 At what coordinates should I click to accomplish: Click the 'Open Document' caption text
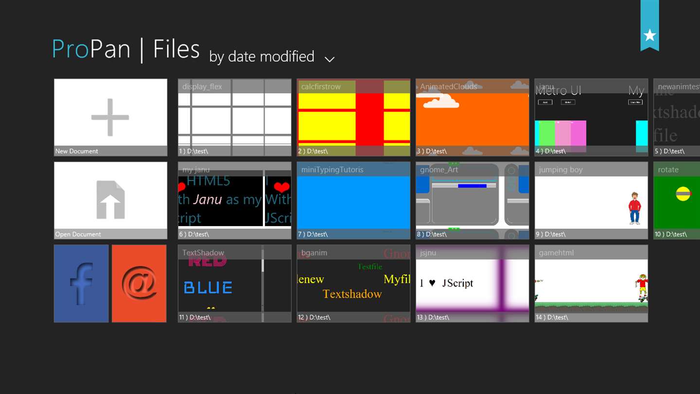[x=78, y=234]
